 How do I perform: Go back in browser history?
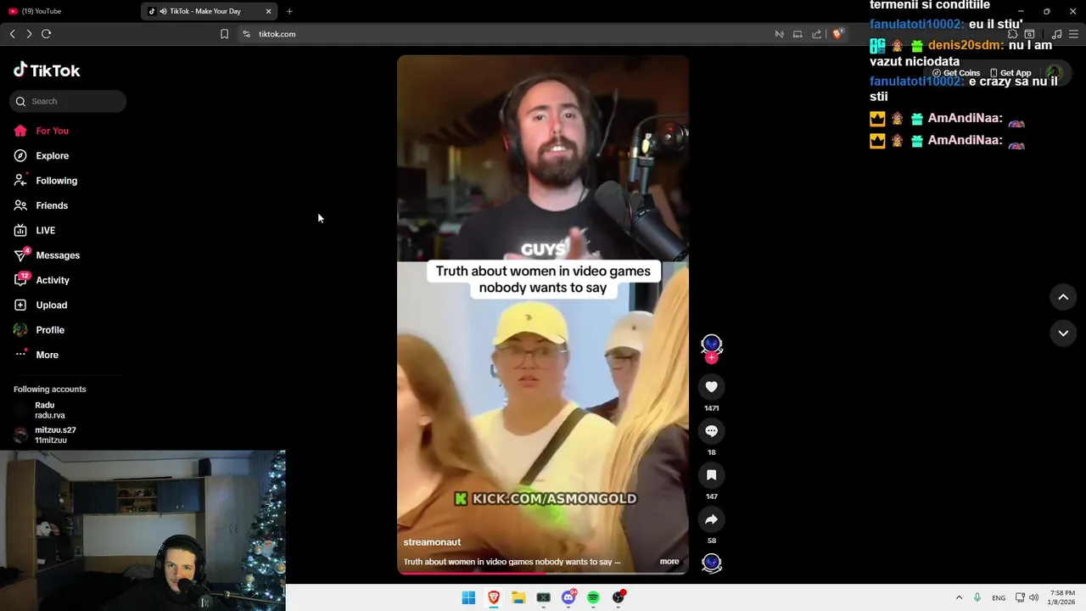(13, 34)
